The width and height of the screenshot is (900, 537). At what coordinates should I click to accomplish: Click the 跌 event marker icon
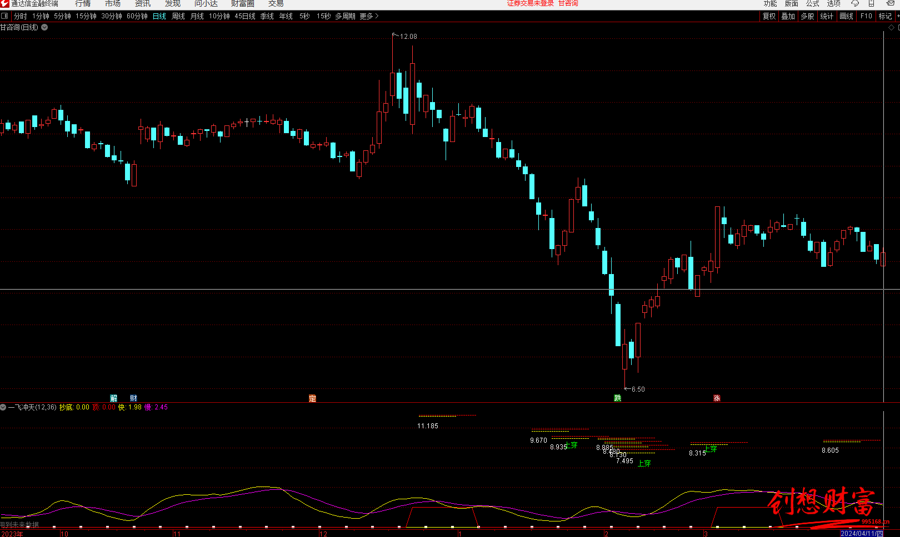pyautogui.click(x=617, y=398)
